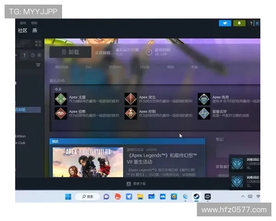
Task: Click the Apex 支援 achievement icon
Action: (x=61, y=99)
